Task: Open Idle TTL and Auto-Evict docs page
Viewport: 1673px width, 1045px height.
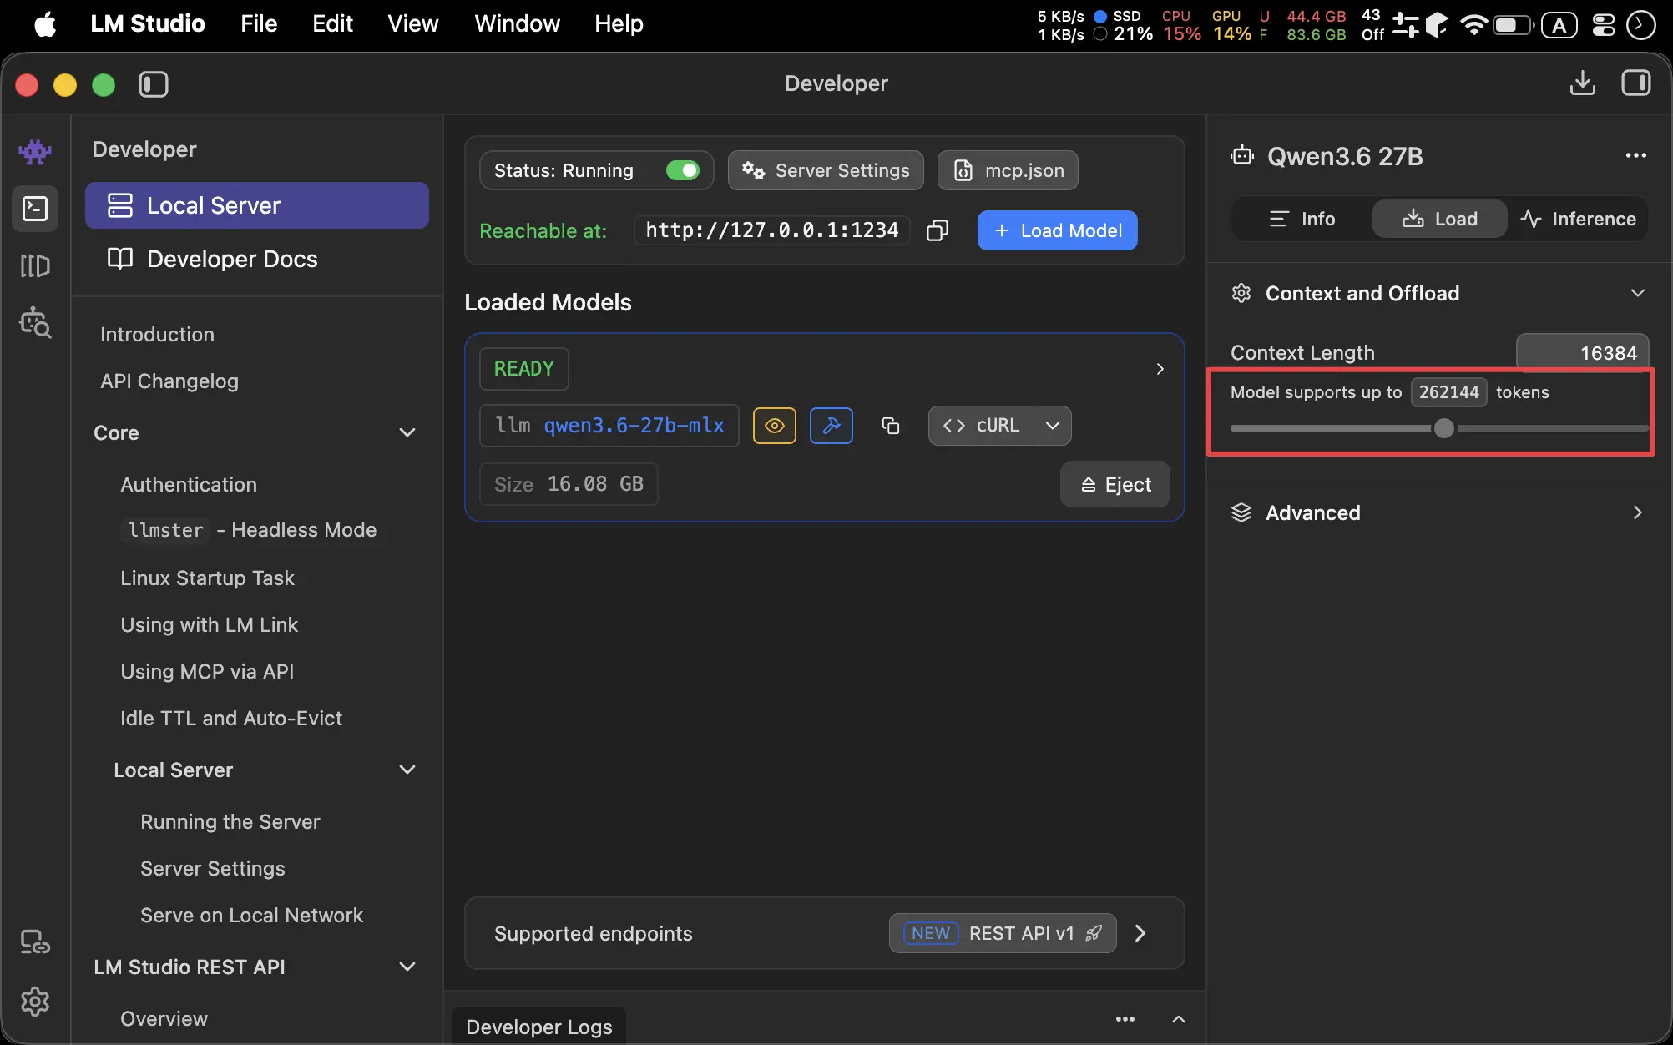Action: click(x=231, y=718)
